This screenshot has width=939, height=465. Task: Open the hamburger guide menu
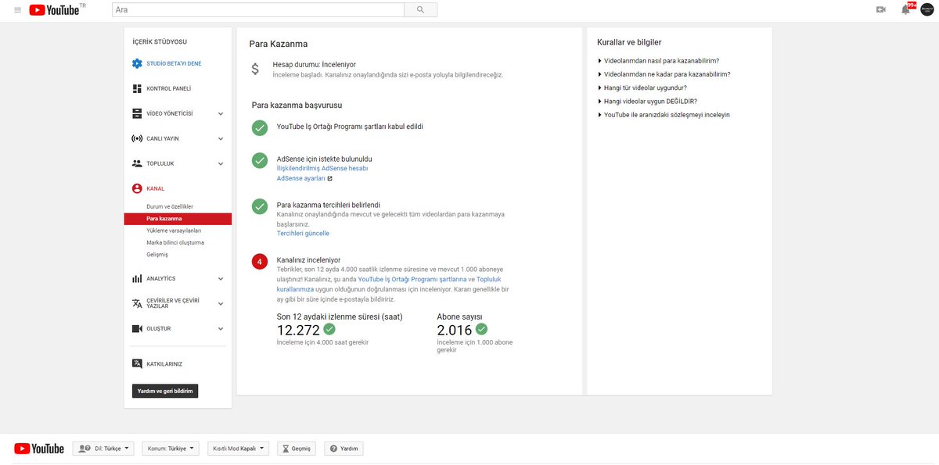click(x=17, y=9)
